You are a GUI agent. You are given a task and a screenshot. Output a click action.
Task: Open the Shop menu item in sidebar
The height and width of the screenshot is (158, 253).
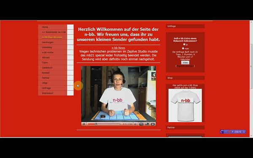point(53,83)
